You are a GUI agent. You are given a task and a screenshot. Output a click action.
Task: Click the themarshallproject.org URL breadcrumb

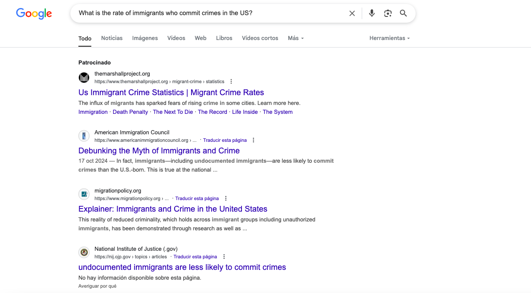click(159, 81)
